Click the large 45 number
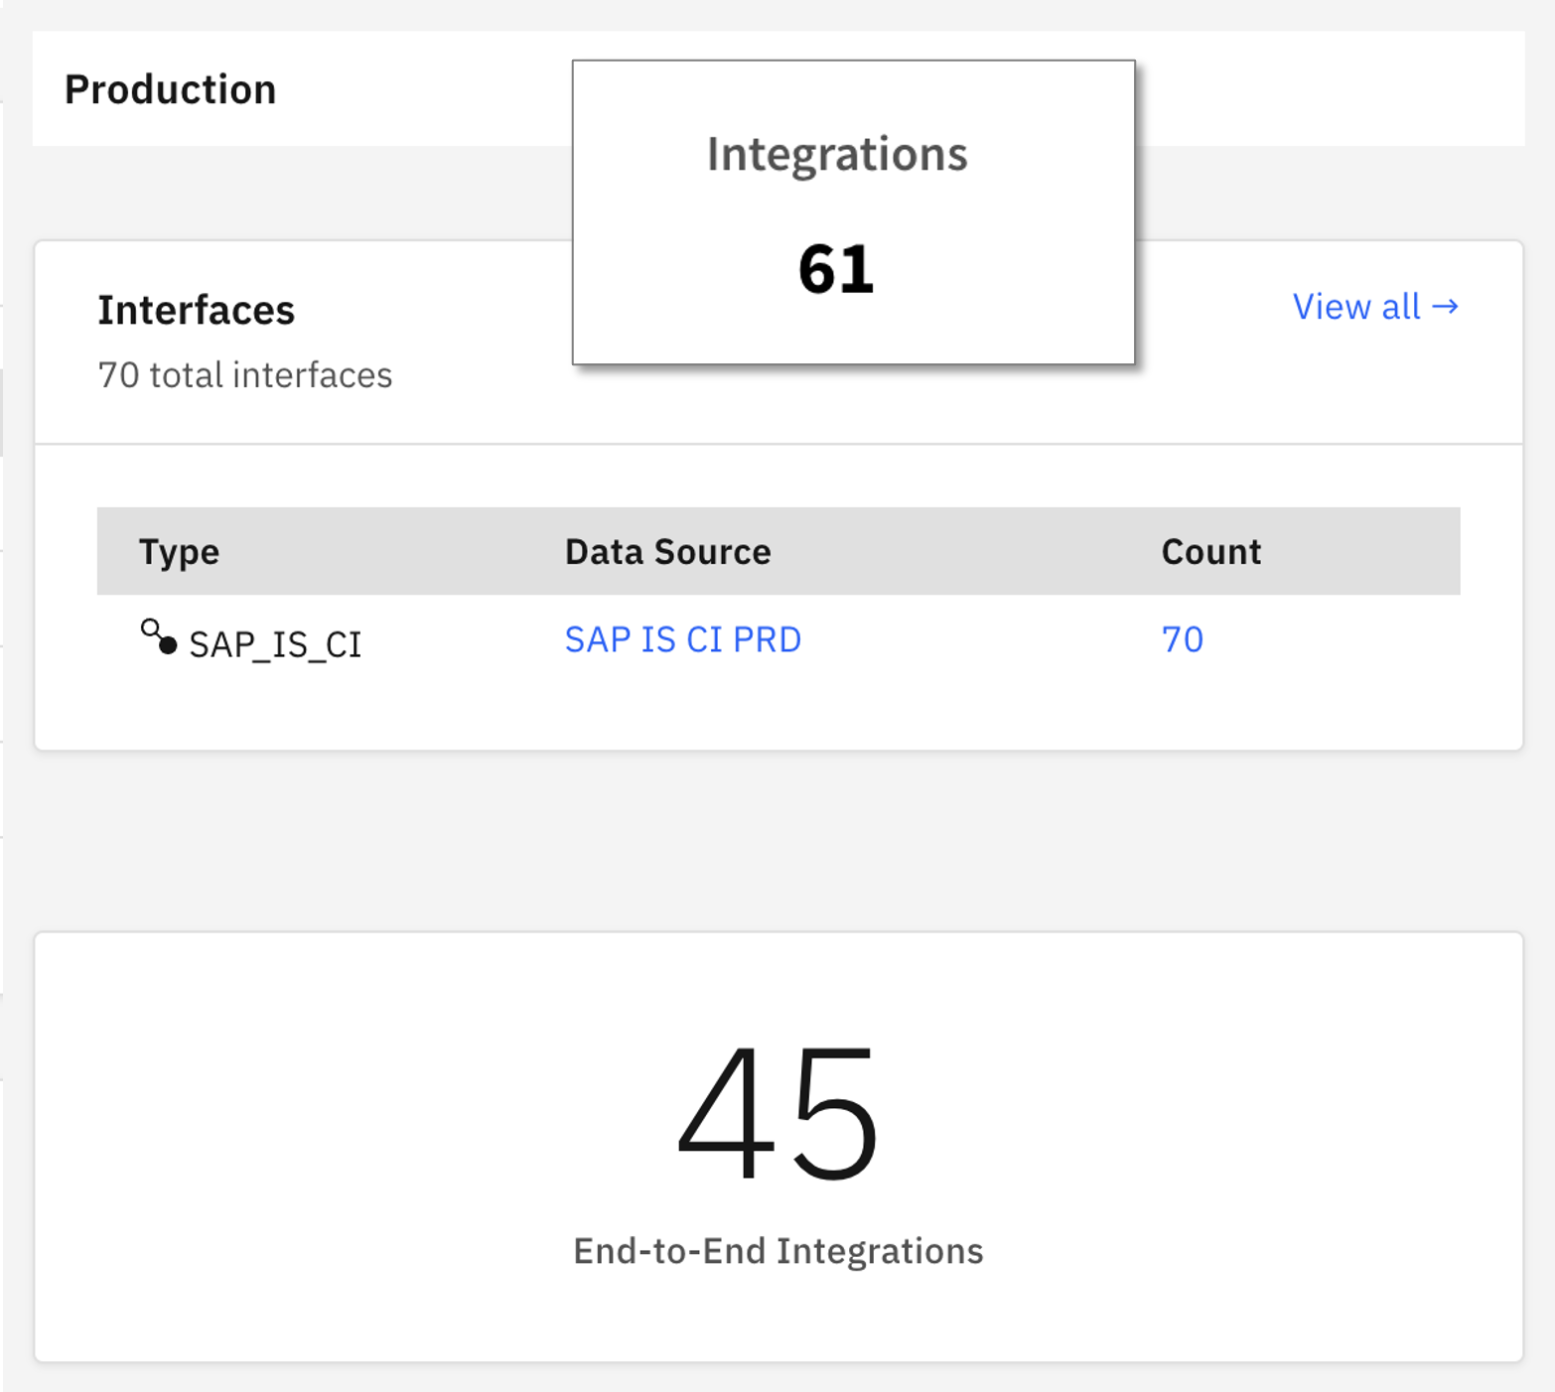 click(x=777, y=1112)
